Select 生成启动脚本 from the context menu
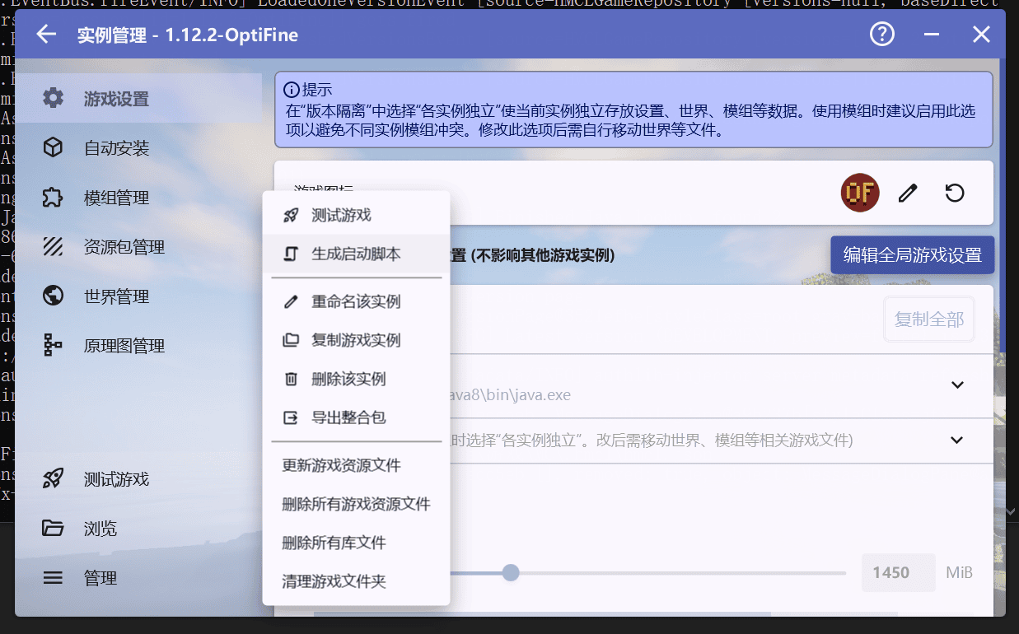The image size is (1019, 634). point(356,254)
